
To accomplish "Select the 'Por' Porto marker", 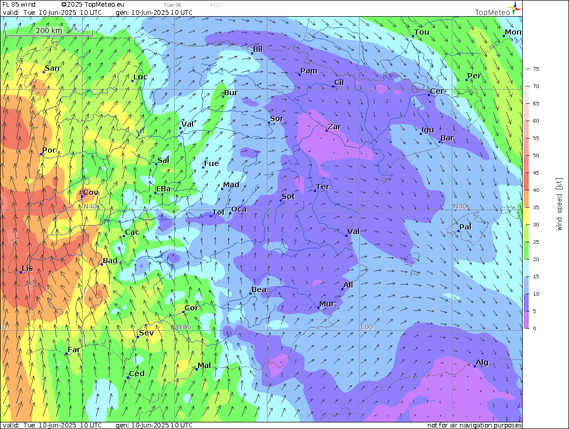I will tap(41, 154).
